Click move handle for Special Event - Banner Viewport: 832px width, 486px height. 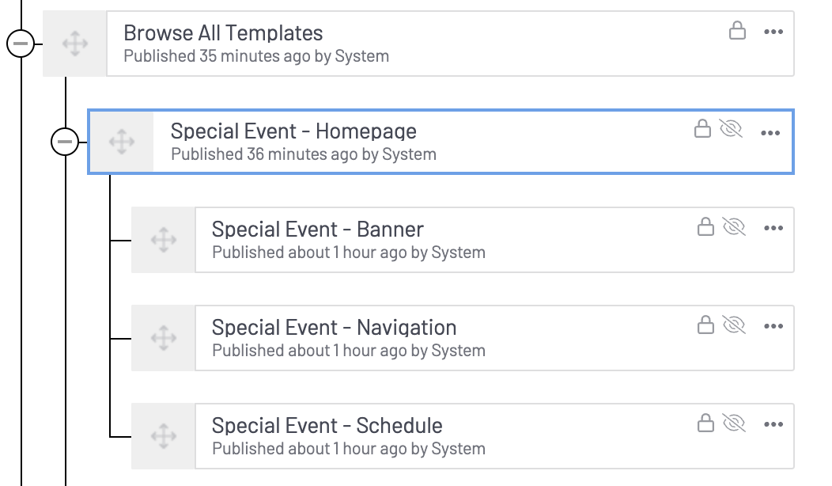tap(163, 240)
